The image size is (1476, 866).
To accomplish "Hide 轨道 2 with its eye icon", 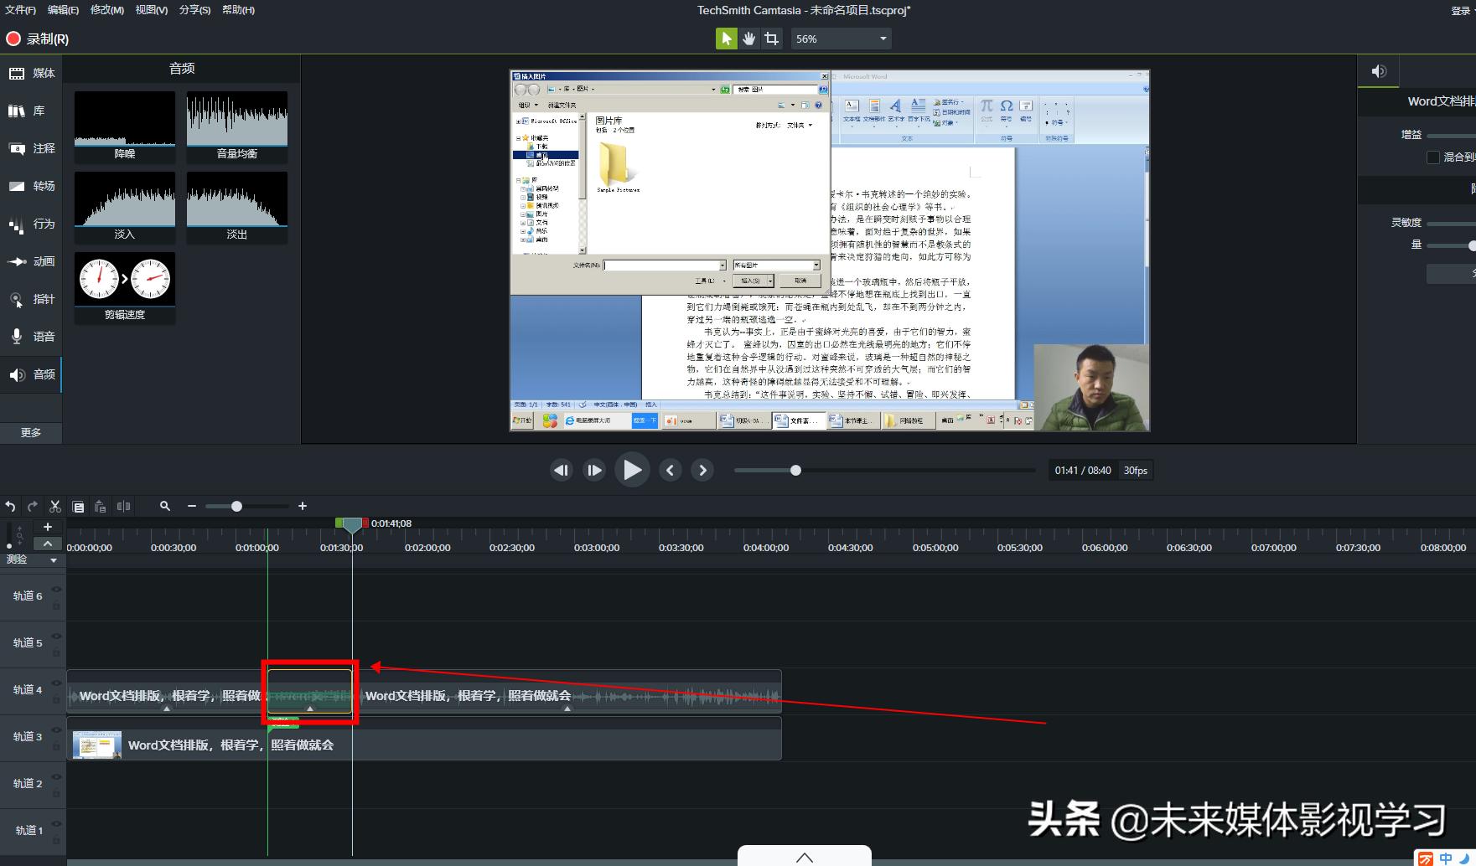I will pos(57,776).
